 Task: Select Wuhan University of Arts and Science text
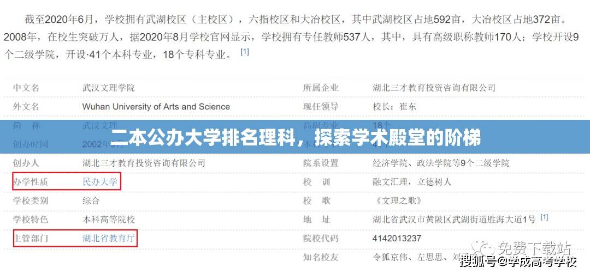click(x=156, y=107)
